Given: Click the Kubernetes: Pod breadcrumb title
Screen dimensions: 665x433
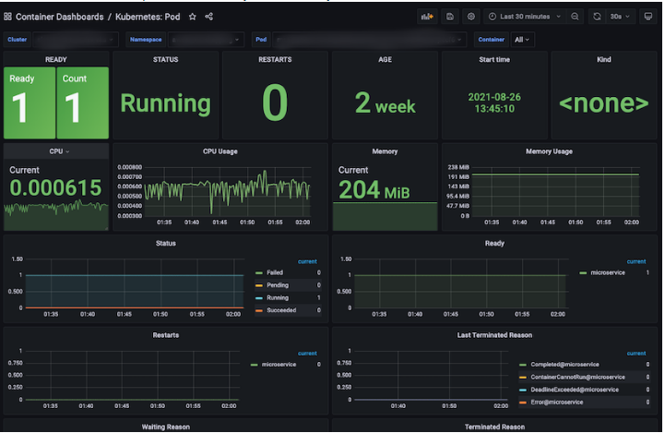Looking at the screenshot, I should tap(148, 17).
